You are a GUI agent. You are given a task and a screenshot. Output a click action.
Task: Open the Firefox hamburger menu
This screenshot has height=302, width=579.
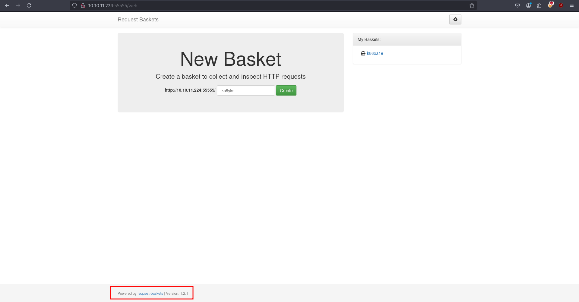572,5
